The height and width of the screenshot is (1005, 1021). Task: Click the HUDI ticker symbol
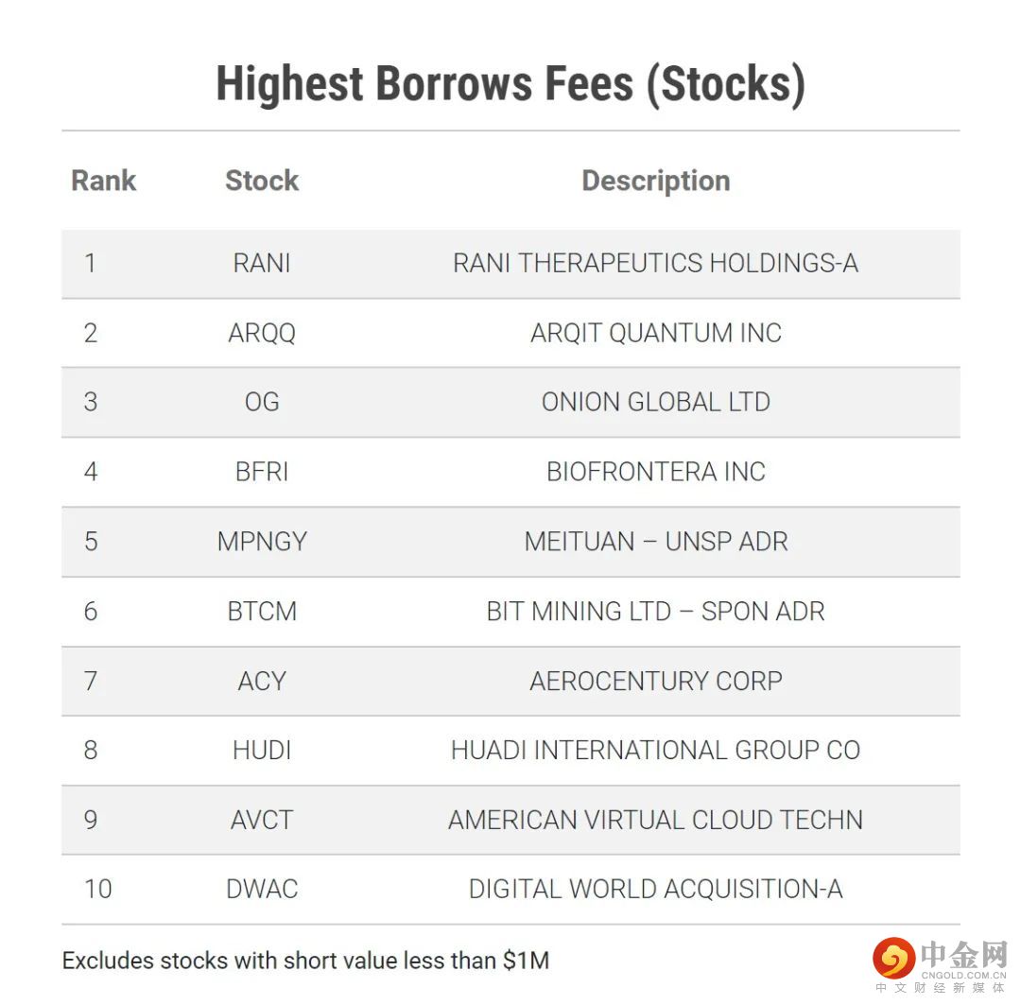(x=262, y=751)
